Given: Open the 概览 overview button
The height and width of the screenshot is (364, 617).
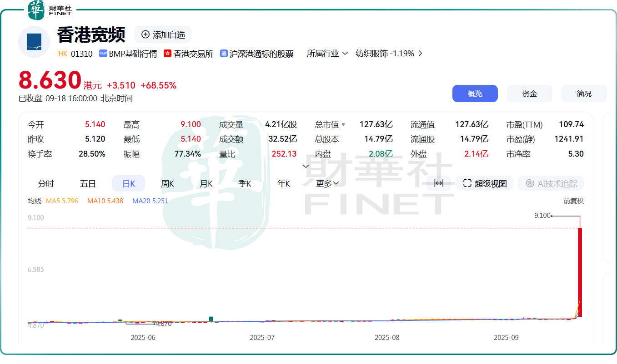Looking at the screenshot, I should point(475,93).
